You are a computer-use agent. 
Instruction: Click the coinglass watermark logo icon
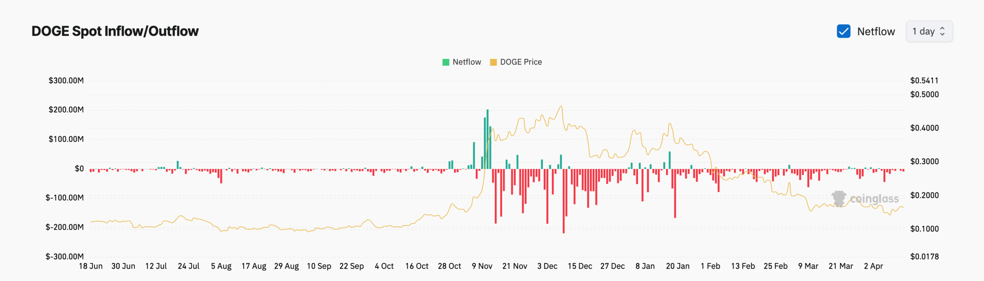coord(839,198)
